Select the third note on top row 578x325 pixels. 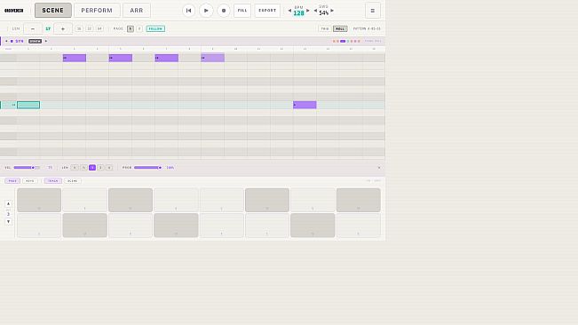tap(167, 58)
